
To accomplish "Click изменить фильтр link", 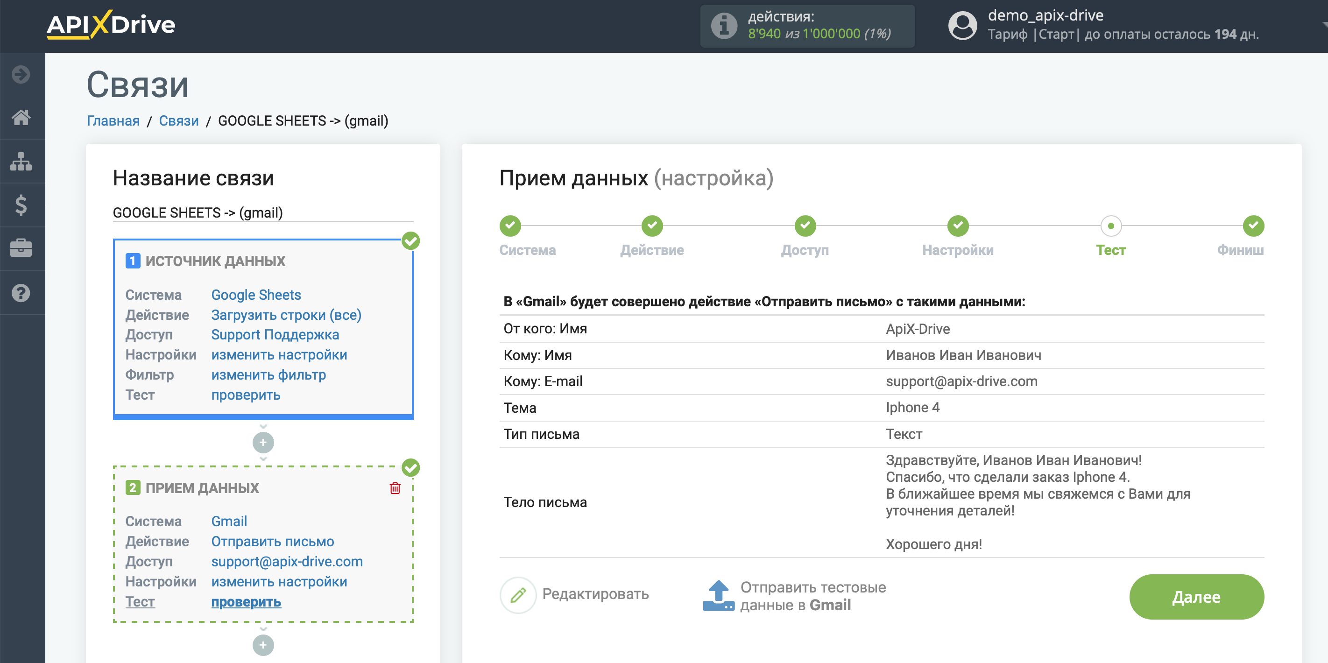I will point(268,375).
